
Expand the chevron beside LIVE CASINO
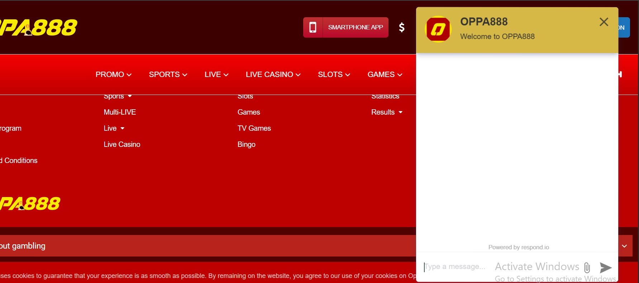298,75
